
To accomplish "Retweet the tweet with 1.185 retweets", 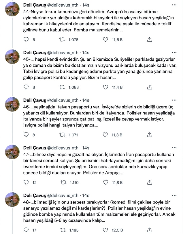I will coord(62,230).
